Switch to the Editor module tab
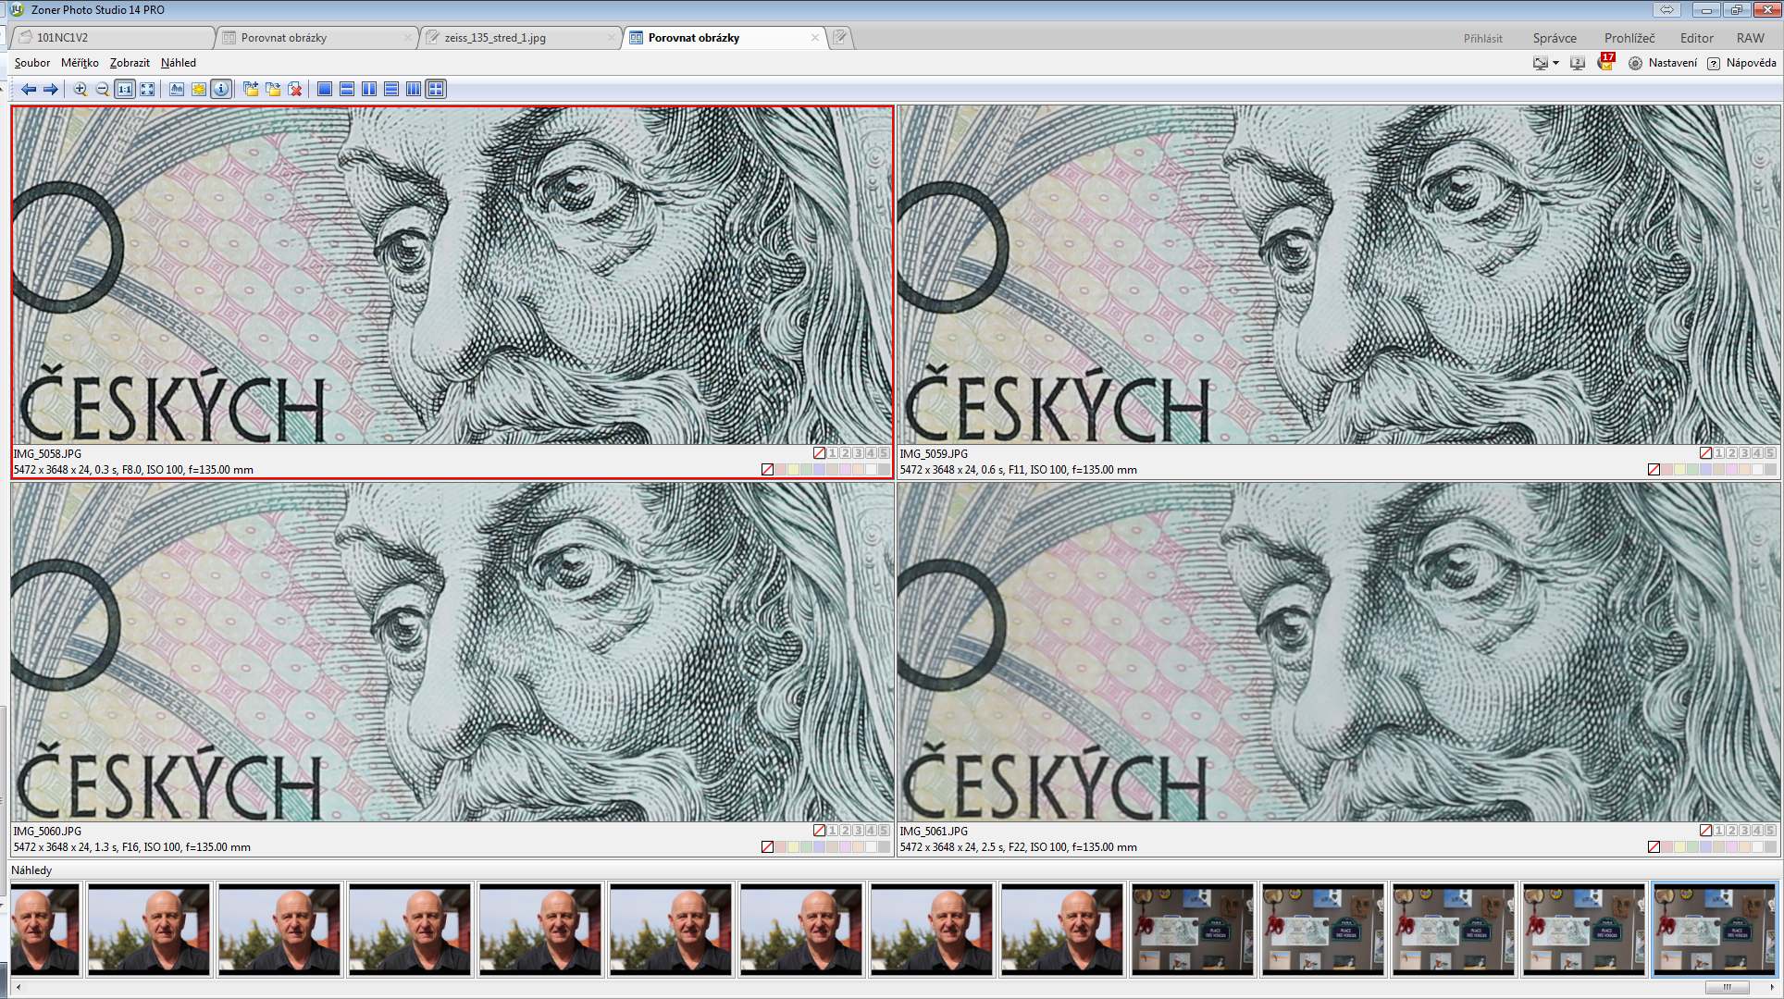This screenshot has width=1784, height=999. pos(1696,38)
